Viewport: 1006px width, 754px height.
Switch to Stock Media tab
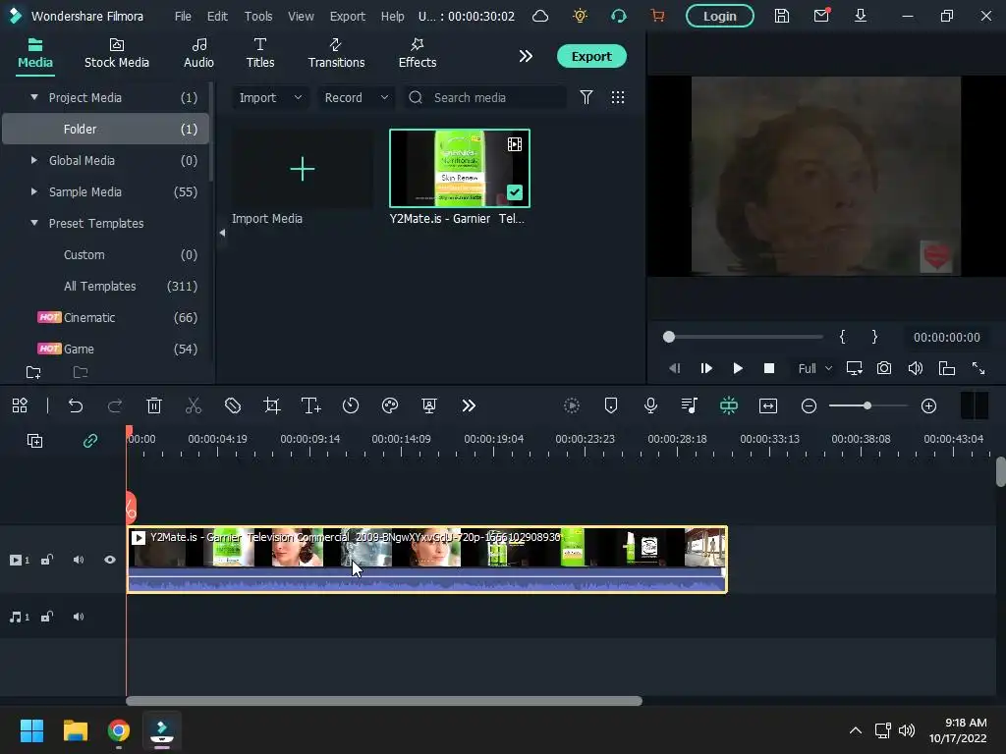pos(117,54)
